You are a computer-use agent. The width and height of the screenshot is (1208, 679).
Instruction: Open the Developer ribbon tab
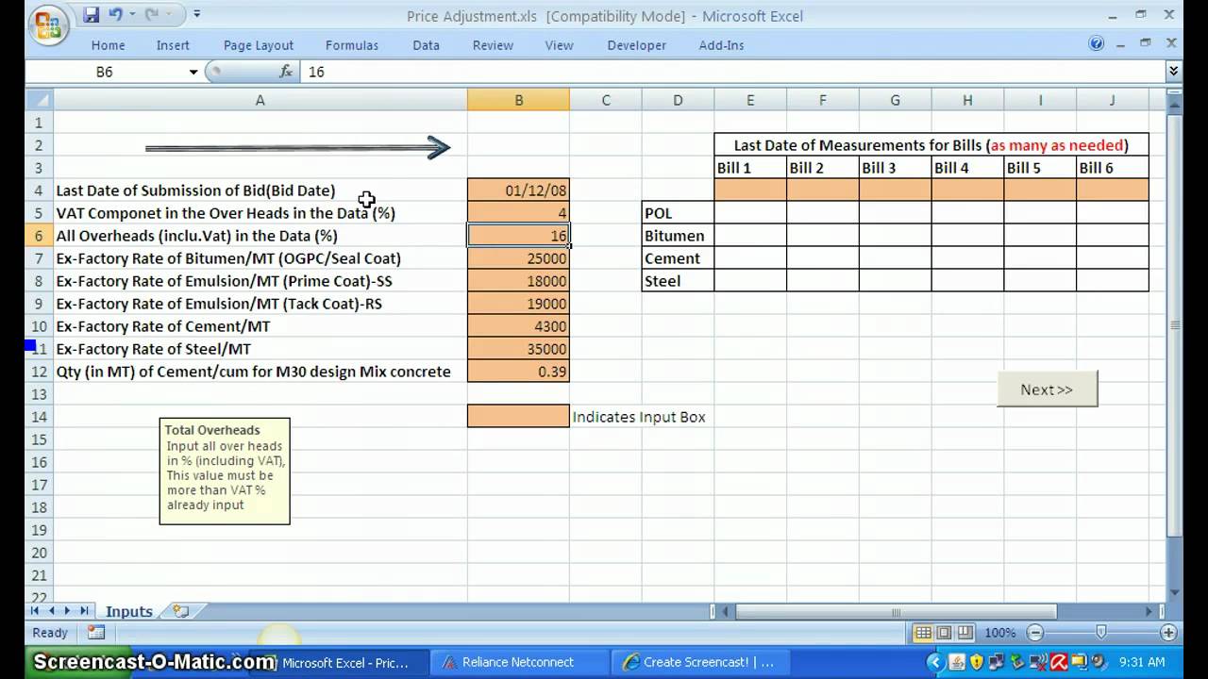636,45
